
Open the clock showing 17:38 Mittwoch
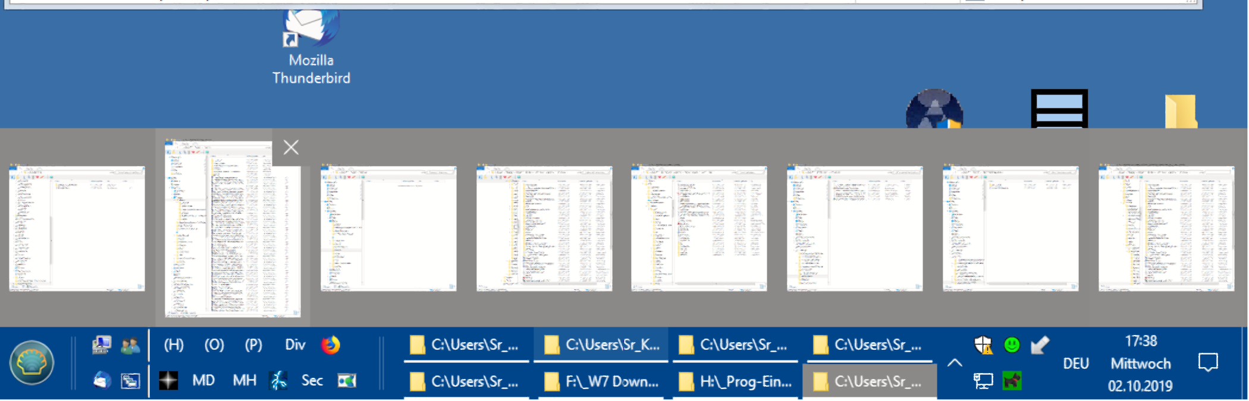click(1140, 364)
